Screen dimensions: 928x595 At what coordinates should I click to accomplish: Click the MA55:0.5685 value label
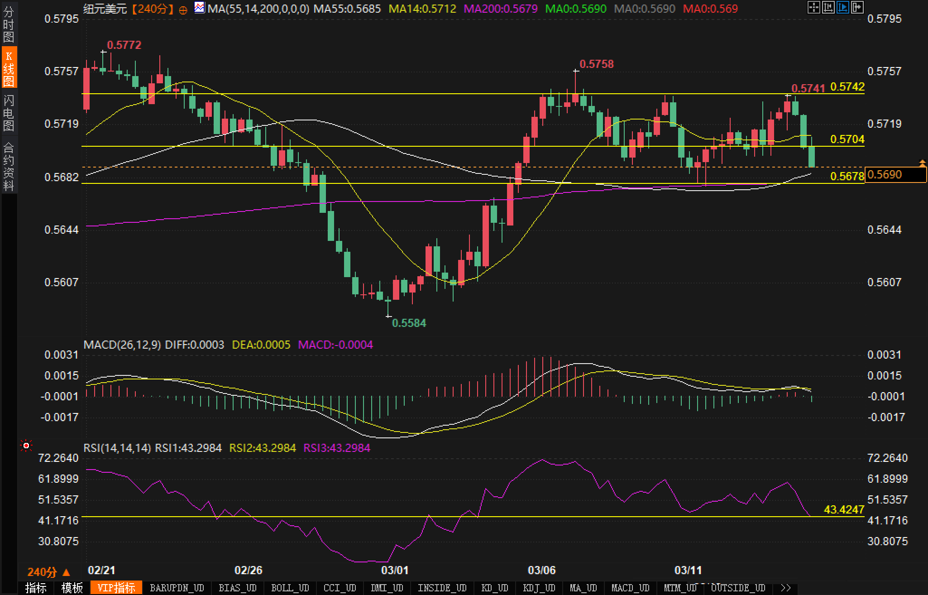[347, 9]
